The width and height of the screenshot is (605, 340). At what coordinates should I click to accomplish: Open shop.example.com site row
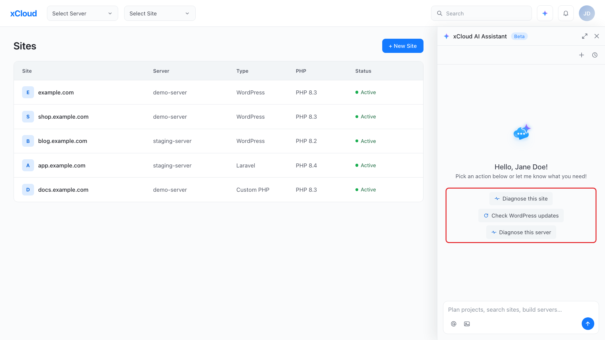point(218,116)
